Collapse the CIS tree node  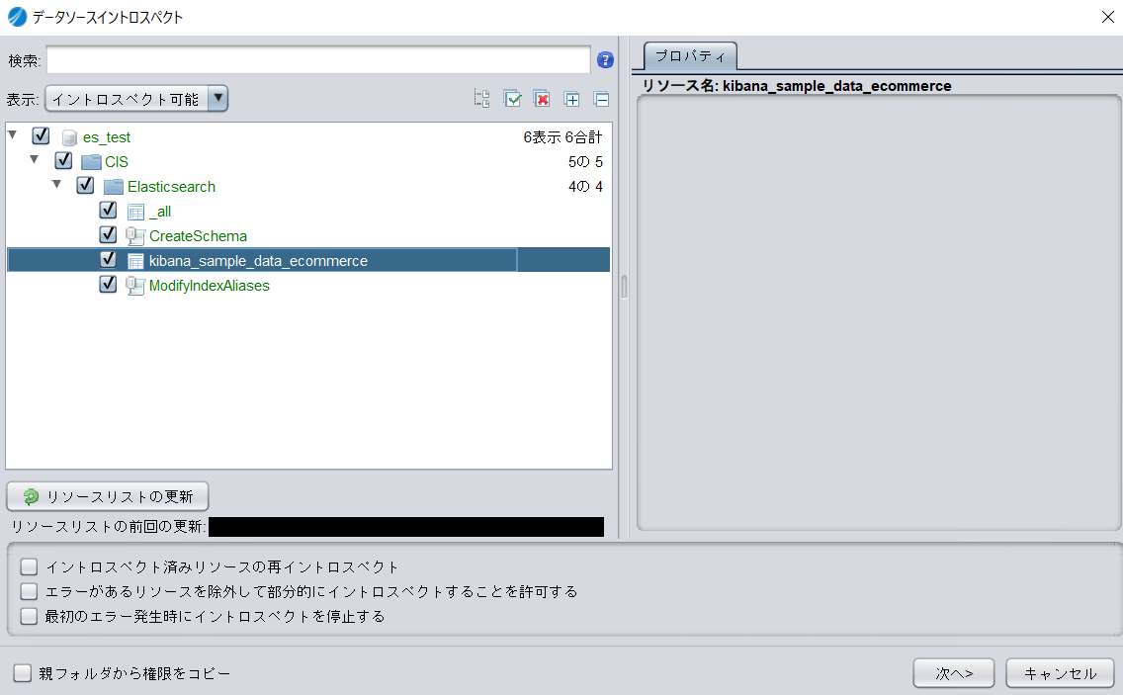click(35, 160)
